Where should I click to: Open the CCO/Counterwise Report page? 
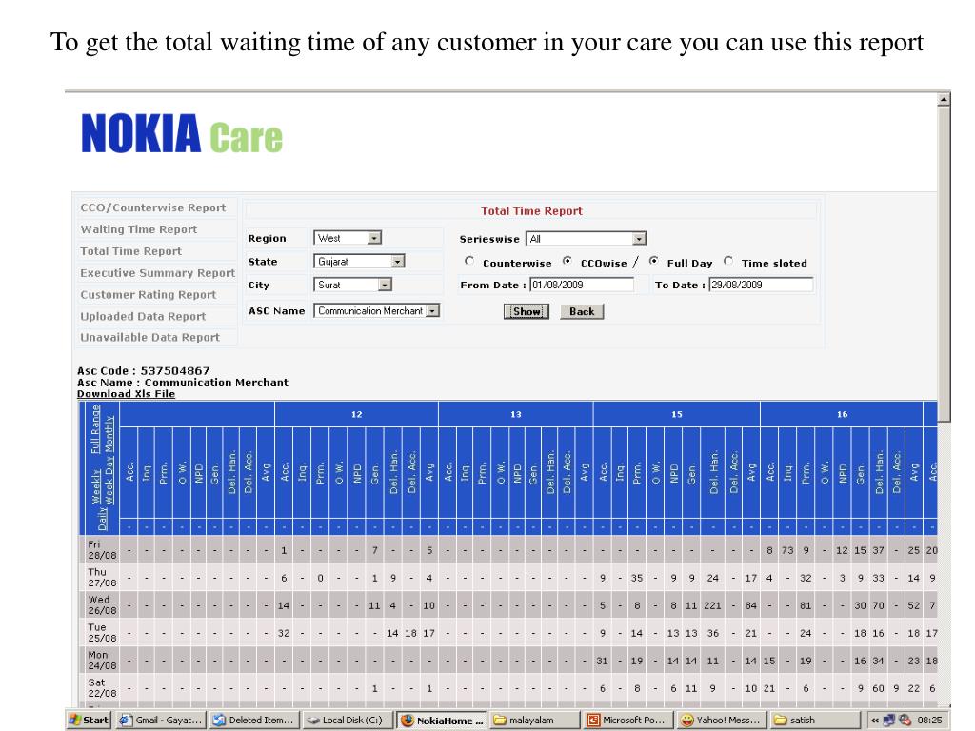tap(153, 207)
